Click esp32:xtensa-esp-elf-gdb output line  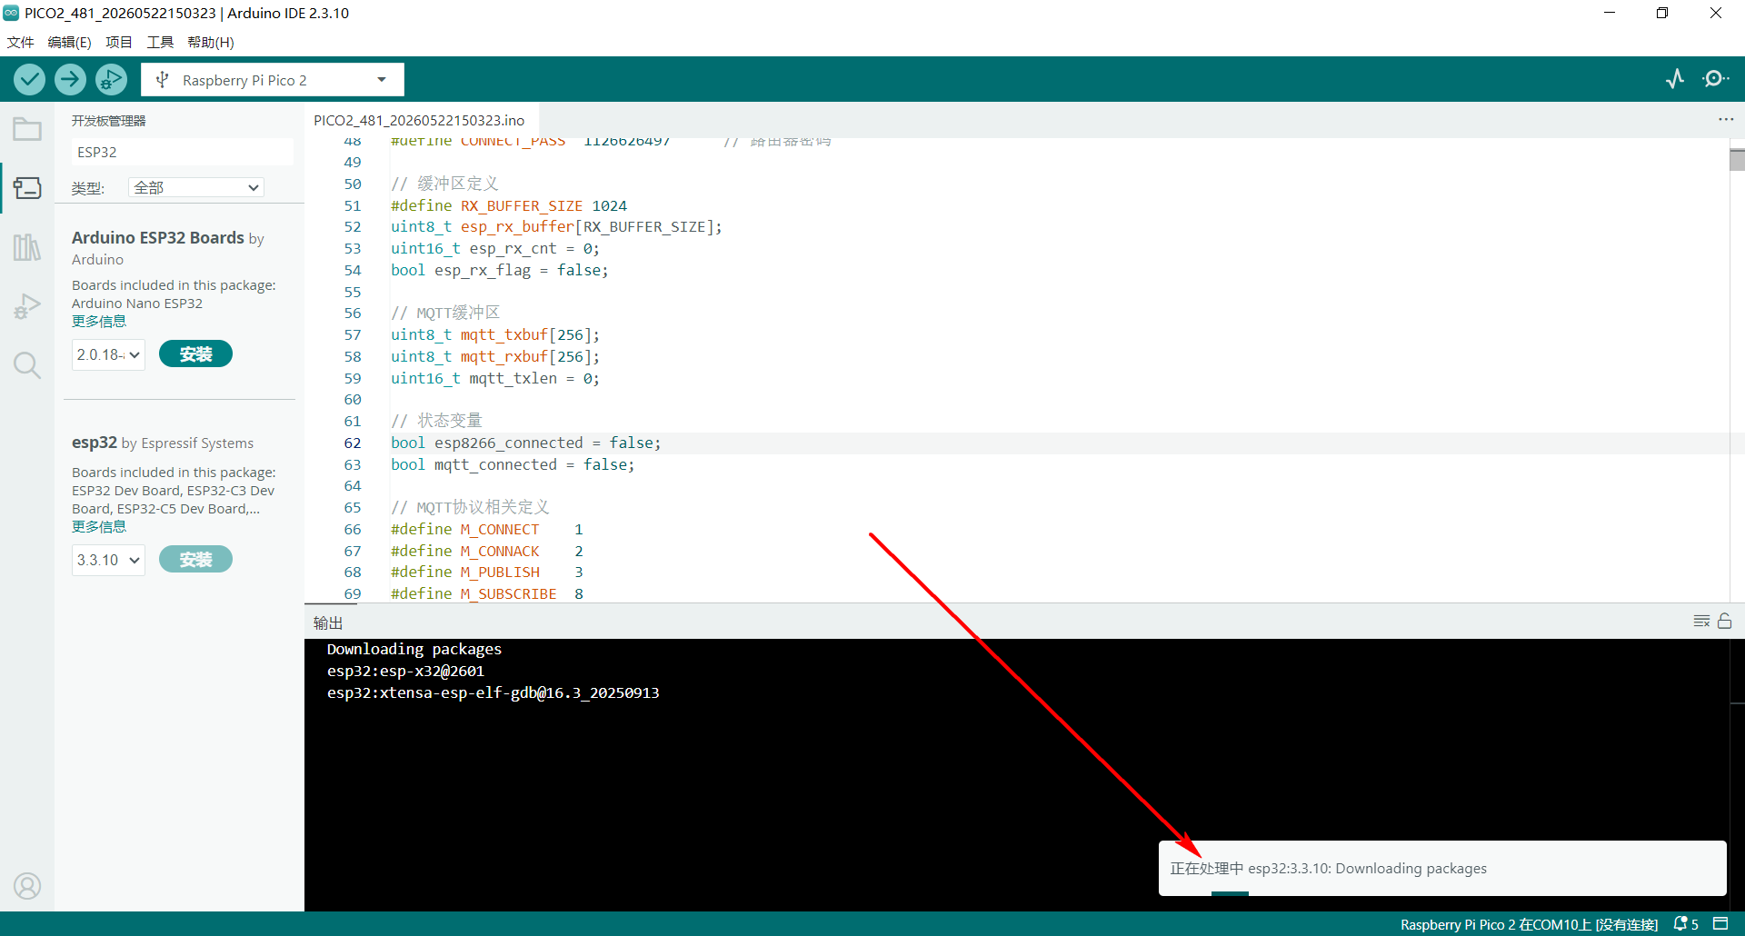pyautogui.click(x=494, y=692)
